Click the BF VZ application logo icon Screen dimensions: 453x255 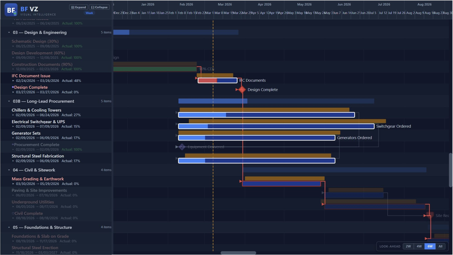click(x=11, y=10)
